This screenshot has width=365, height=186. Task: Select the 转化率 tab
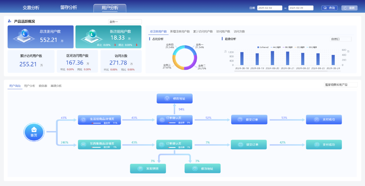click(43, 86)
